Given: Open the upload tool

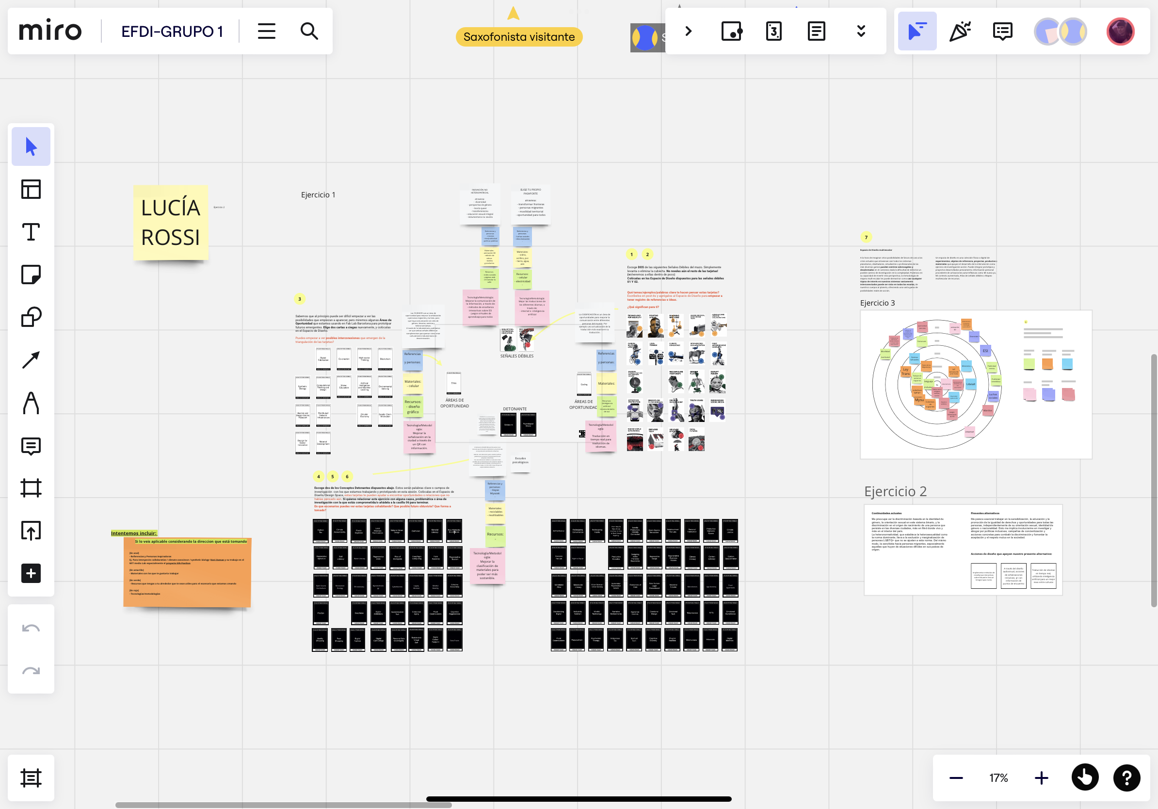Looking at the screenshot, I should click(31, 531).
